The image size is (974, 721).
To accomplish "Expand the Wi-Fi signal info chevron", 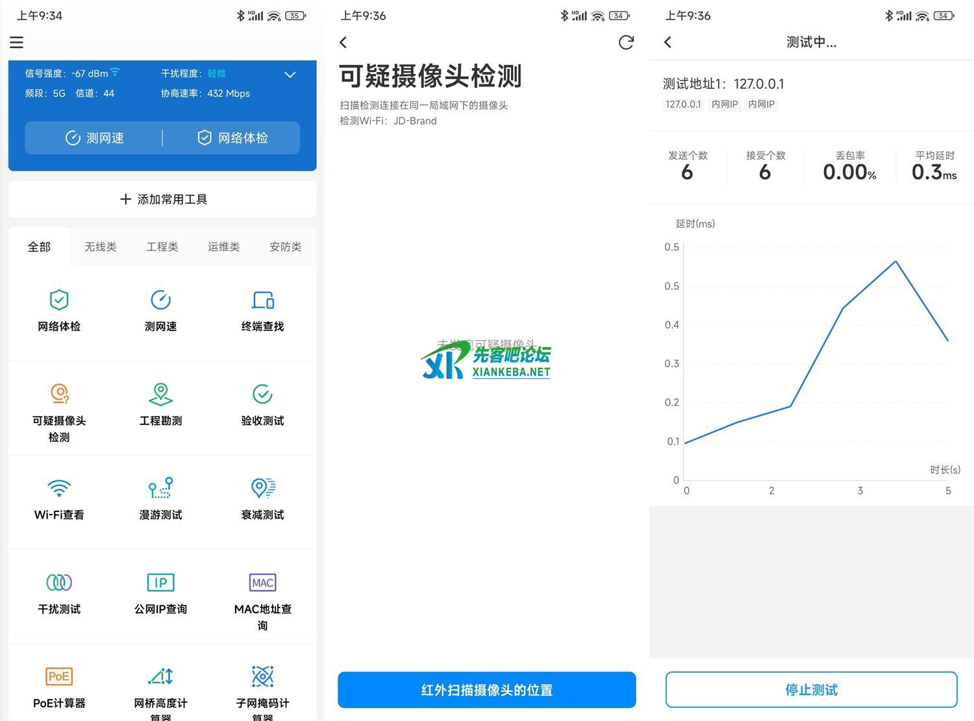I will pyautogui.click(x=290, y=75).
